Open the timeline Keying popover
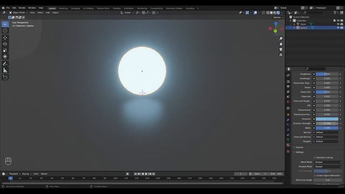 click(26, 174)
